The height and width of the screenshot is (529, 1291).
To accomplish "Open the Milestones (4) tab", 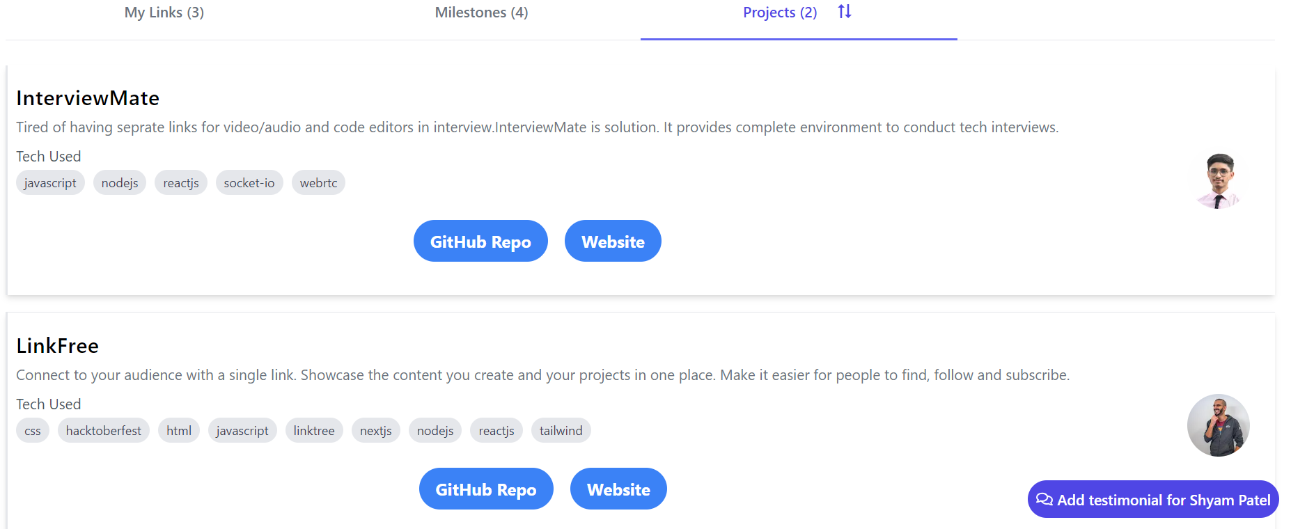I will [x=481, y=13].
